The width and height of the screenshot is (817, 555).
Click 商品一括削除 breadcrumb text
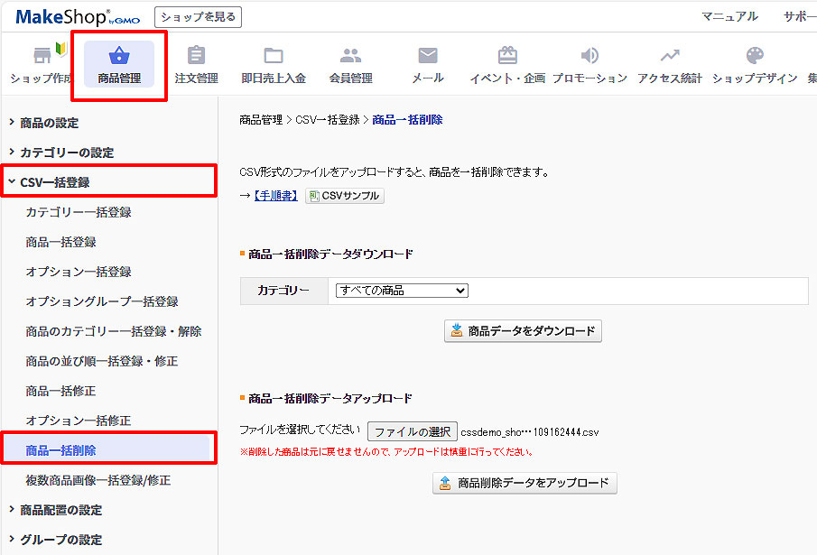pyautogui.click(x=407, y=120)
